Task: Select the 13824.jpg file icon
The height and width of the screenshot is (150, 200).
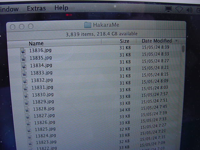Action: 30,137
